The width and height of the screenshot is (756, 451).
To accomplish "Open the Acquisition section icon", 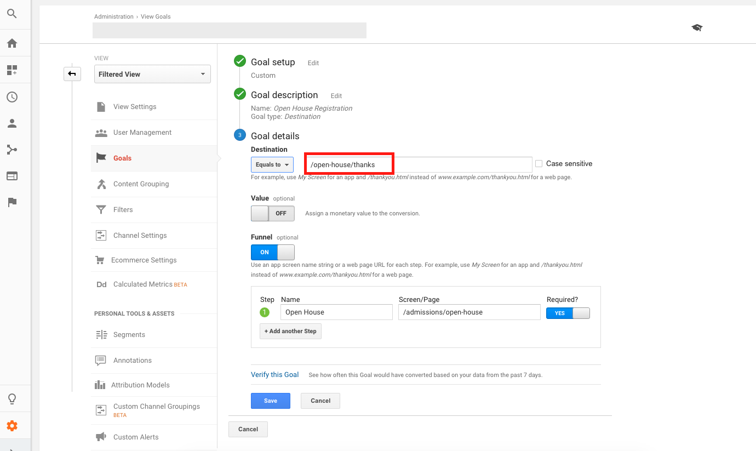I will (12, 150).
